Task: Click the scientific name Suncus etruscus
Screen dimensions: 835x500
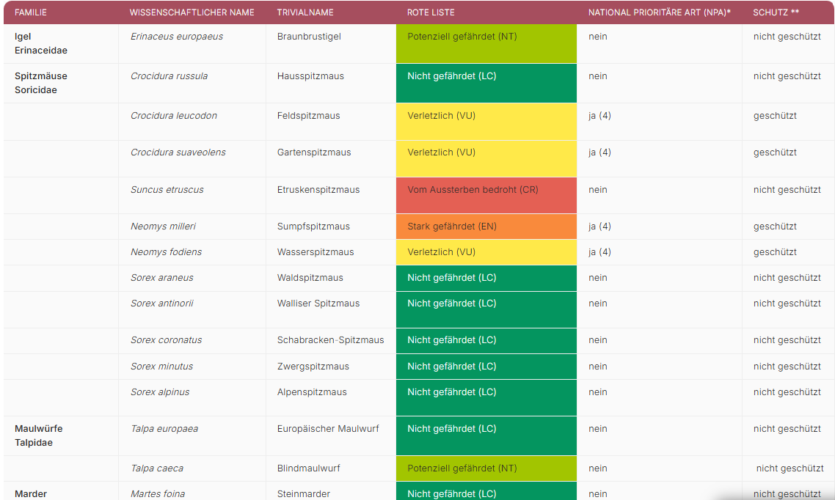Action: [x=167, y=190]
